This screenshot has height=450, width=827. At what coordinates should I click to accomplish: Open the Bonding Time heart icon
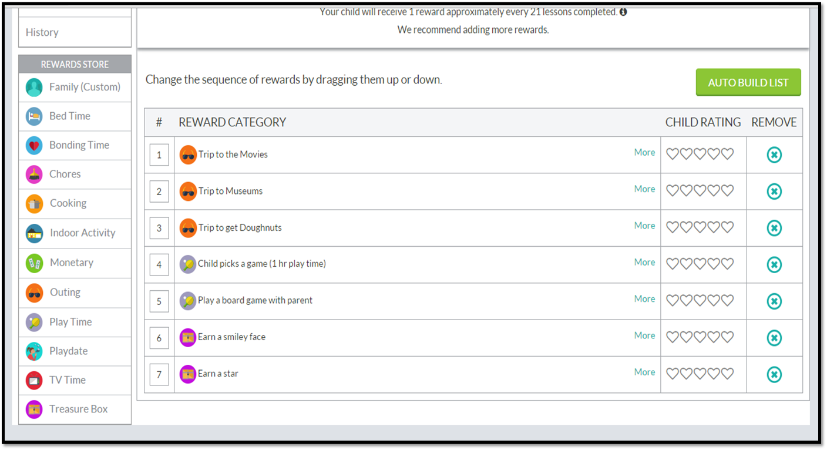click(x=34, y=145)
